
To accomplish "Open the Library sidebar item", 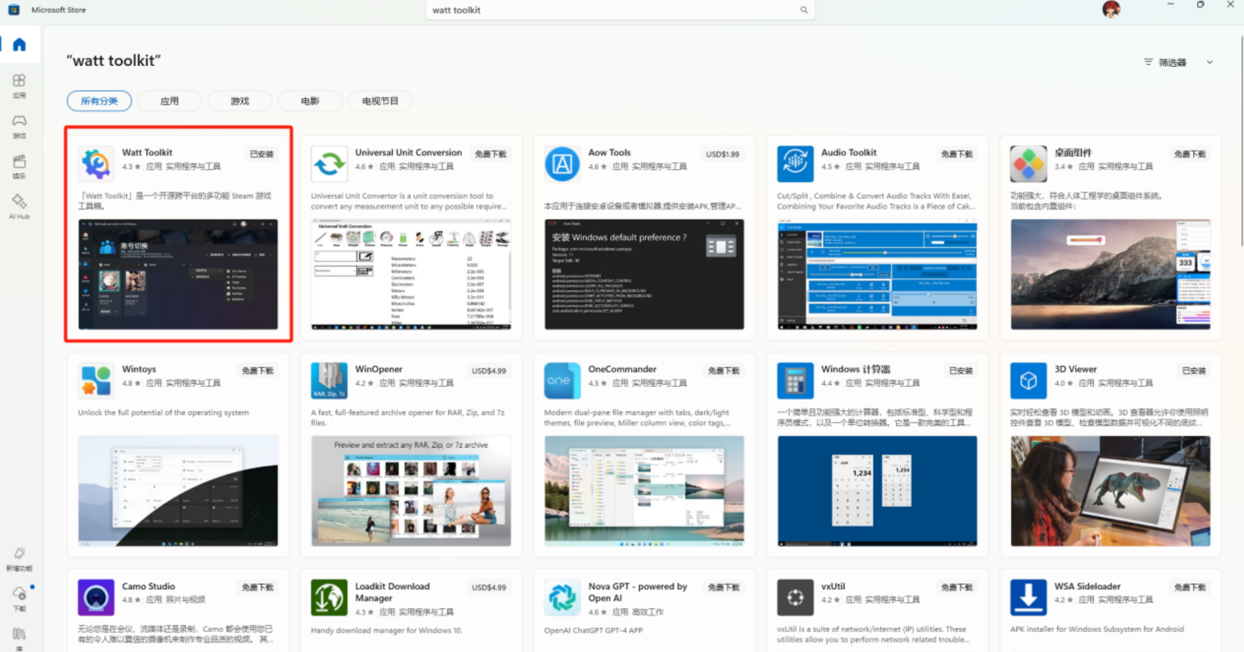I will click(x=19, y=638).
